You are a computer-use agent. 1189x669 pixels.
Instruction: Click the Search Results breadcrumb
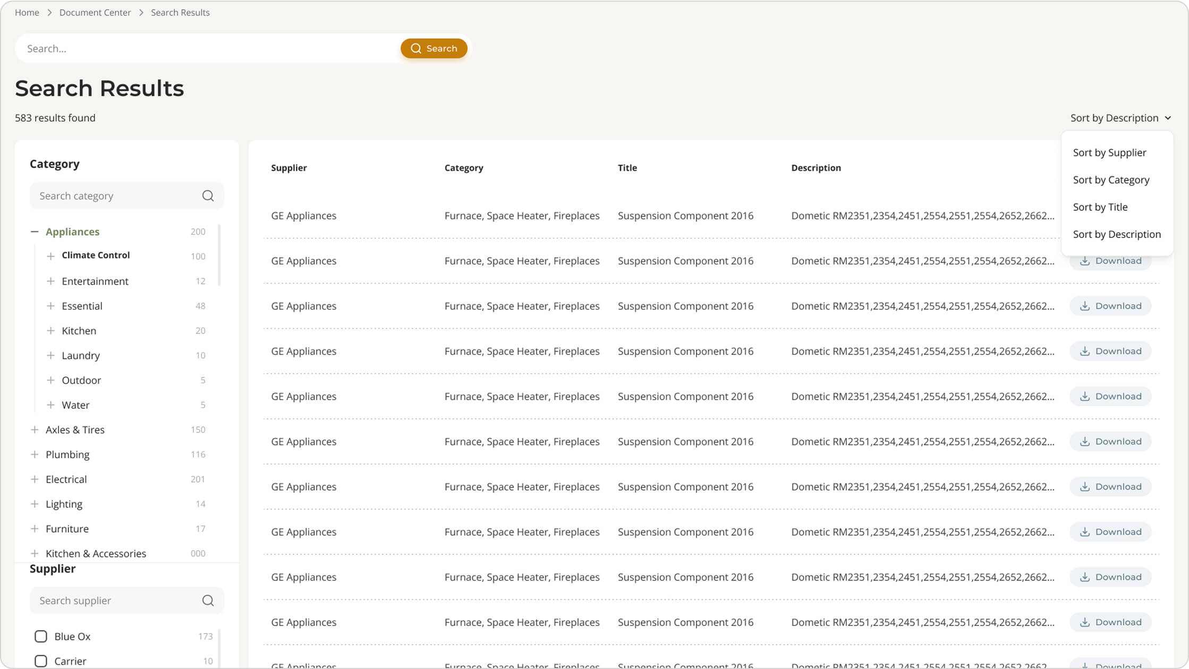pyautogui.click(x=180, y=12)
